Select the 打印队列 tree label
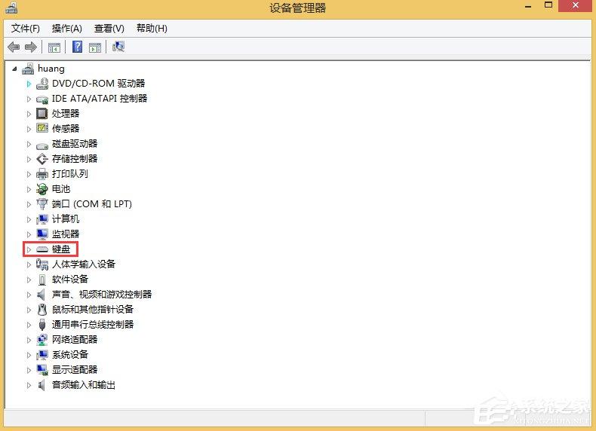 (x=70, y=174)
